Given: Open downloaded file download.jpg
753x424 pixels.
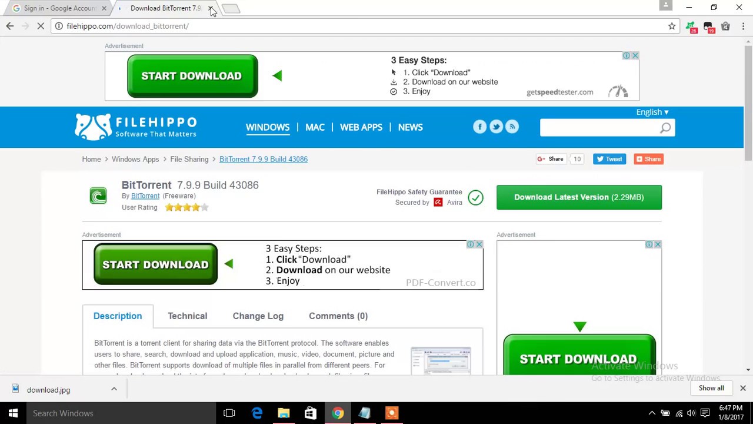Looking at the screenshot, I should [x=48, y=390].
